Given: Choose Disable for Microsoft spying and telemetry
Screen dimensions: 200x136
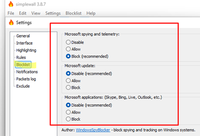Looking at the screenshot, I should (75, 42).
